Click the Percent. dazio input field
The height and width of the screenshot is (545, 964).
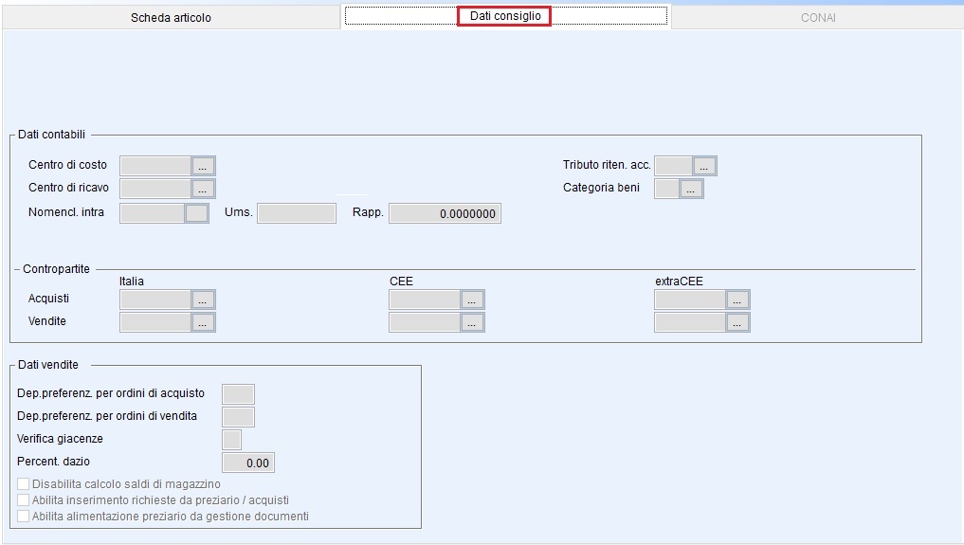click(x=247, y=463)
